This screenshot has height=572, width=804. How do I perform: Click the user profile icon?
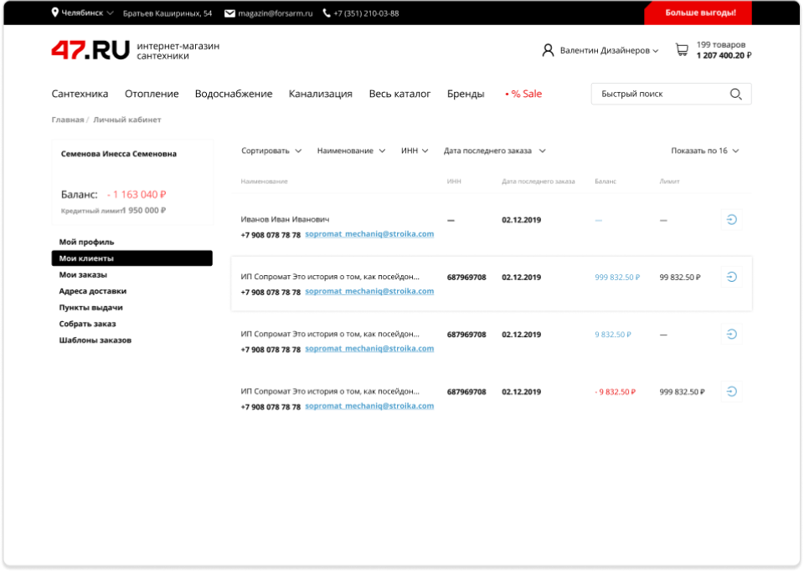coord(548,50)
